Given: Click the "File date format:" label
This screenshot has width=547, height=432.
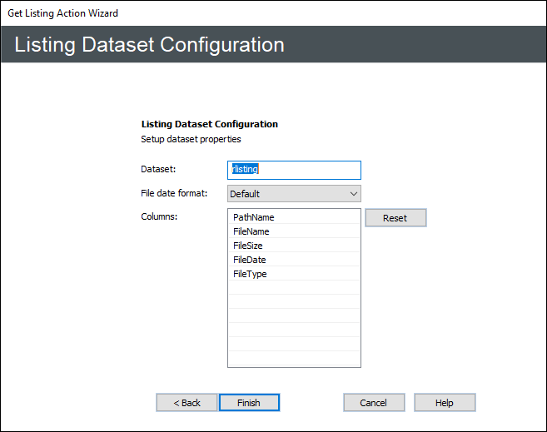Looking at the screenshot, I should tap(174, 193).
